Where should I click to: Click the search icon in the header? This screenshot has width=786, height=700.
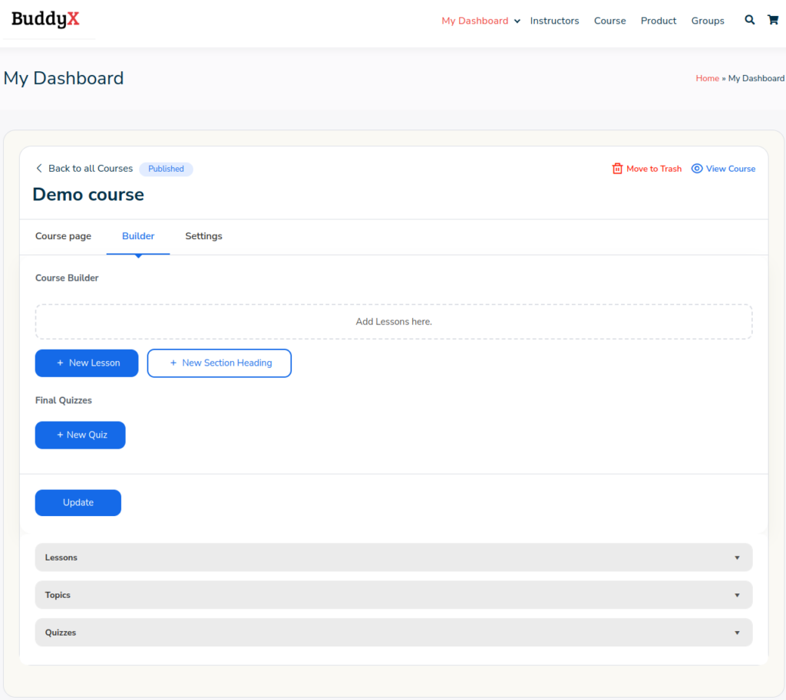(749, 20)
